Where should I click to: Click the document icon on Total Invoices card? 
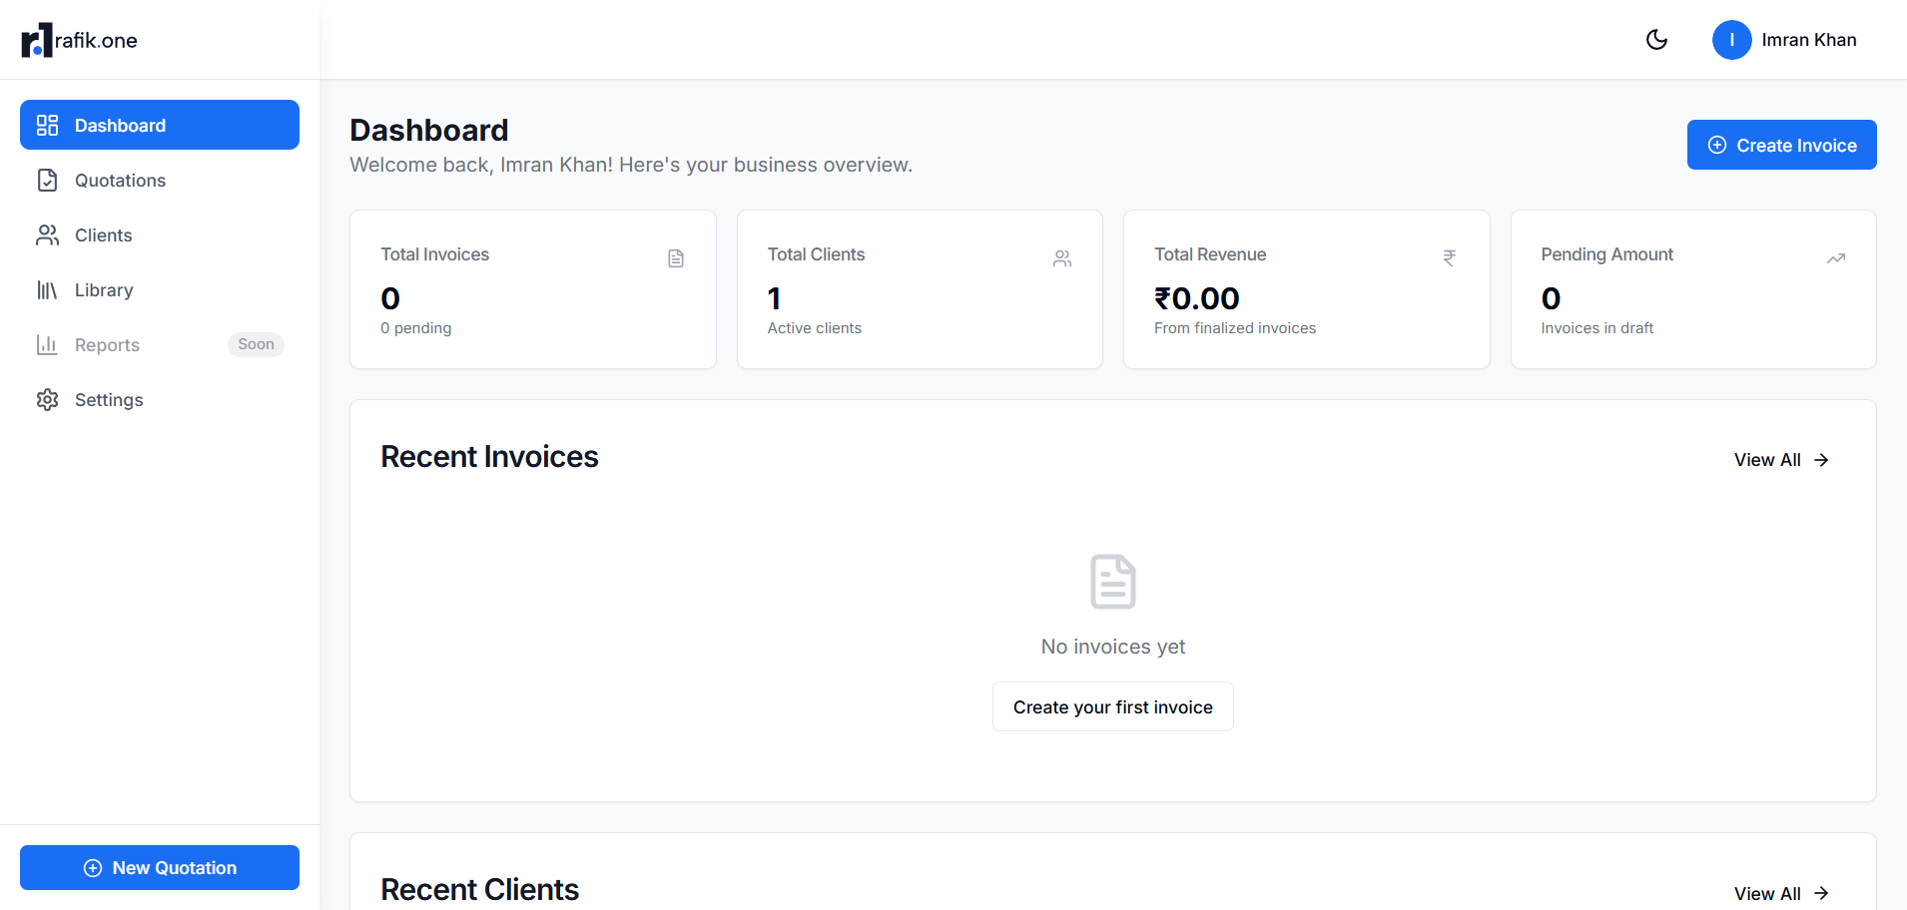[675, 257]
